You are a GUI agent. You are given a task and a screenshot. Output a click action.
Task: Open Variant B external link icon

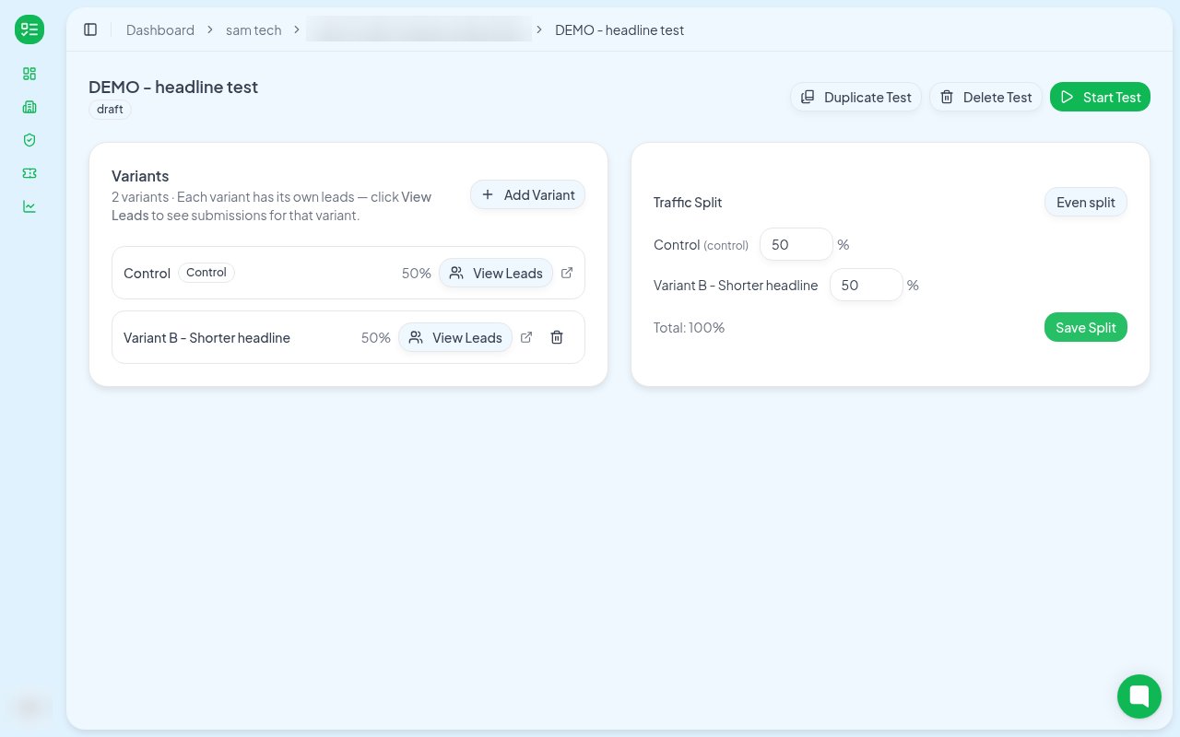pyautogui.click(x=526, y=337)
